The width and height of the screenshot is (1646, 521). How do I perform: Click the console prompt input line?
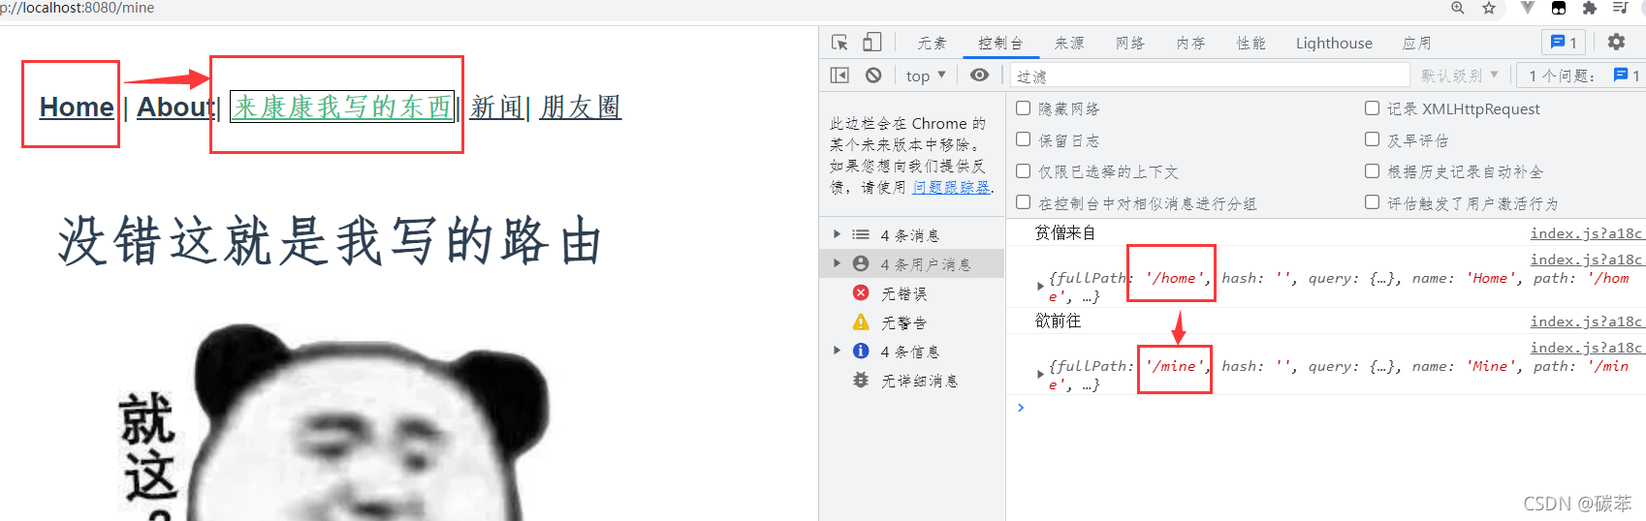click(1328, 408)
